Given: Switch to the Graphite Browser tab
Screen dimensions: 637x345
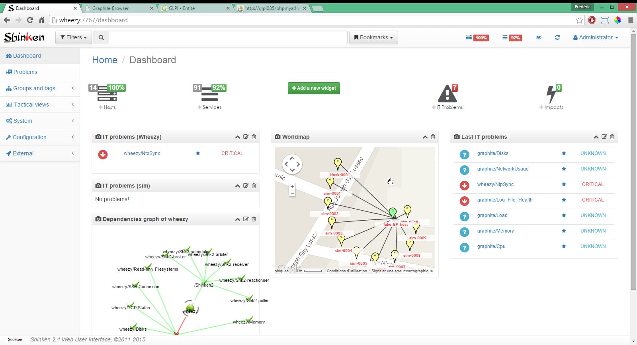Looking at the screenshot, I should [x=119, y=8].
